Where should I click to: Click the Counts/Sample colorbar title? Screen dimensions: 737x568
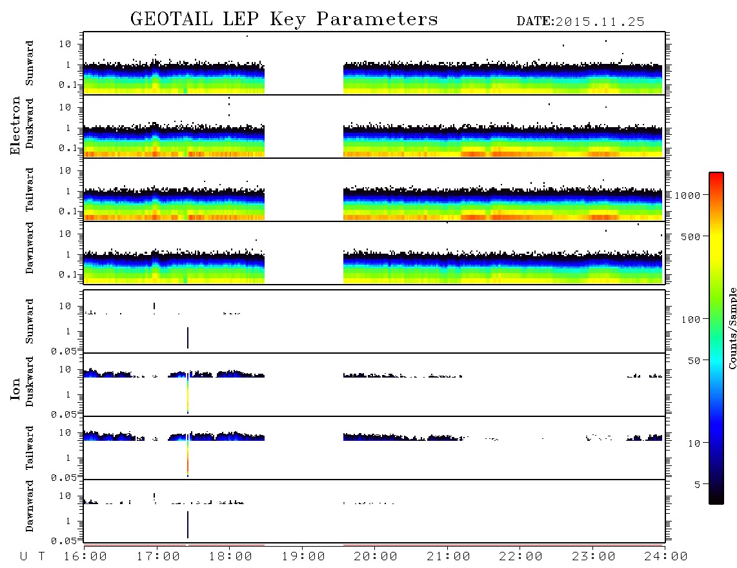click(732, 329)
